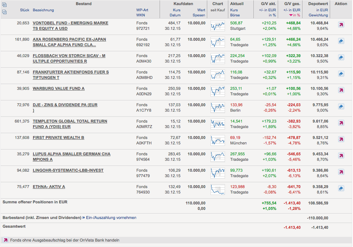This screenshot has width=353, height=247.
Task: Click pink arrow icon in footer legend
Action: (x=5, y=240)
